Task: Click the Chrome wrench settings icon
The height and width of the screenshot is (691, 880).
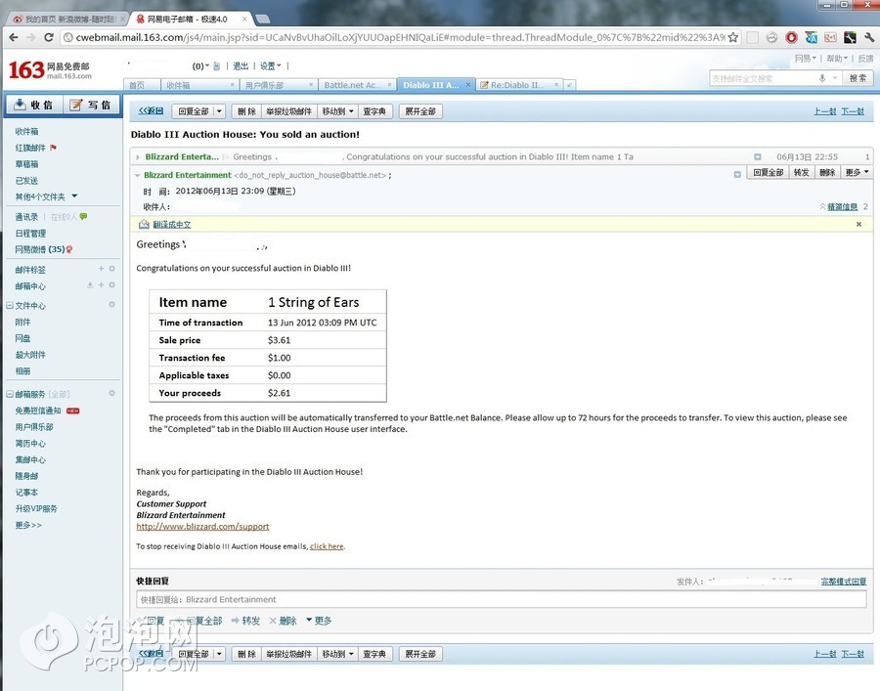Action: tap(866, 37)
